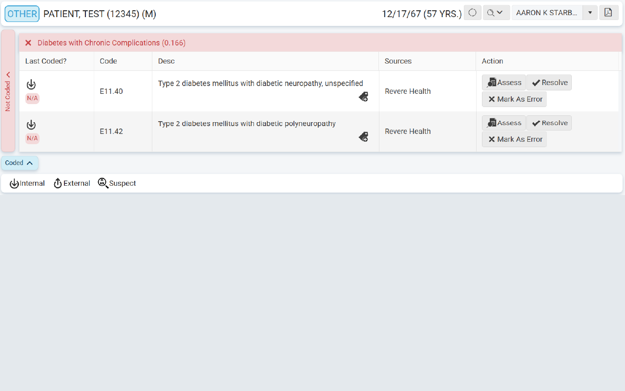Toggle the Suspect filter
This screenshot has width=625, height=391.
coord(117,183)
